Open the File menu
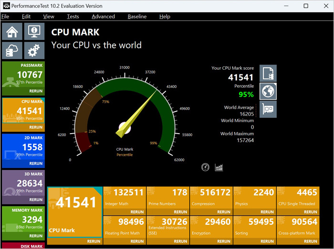 [5, 17]
